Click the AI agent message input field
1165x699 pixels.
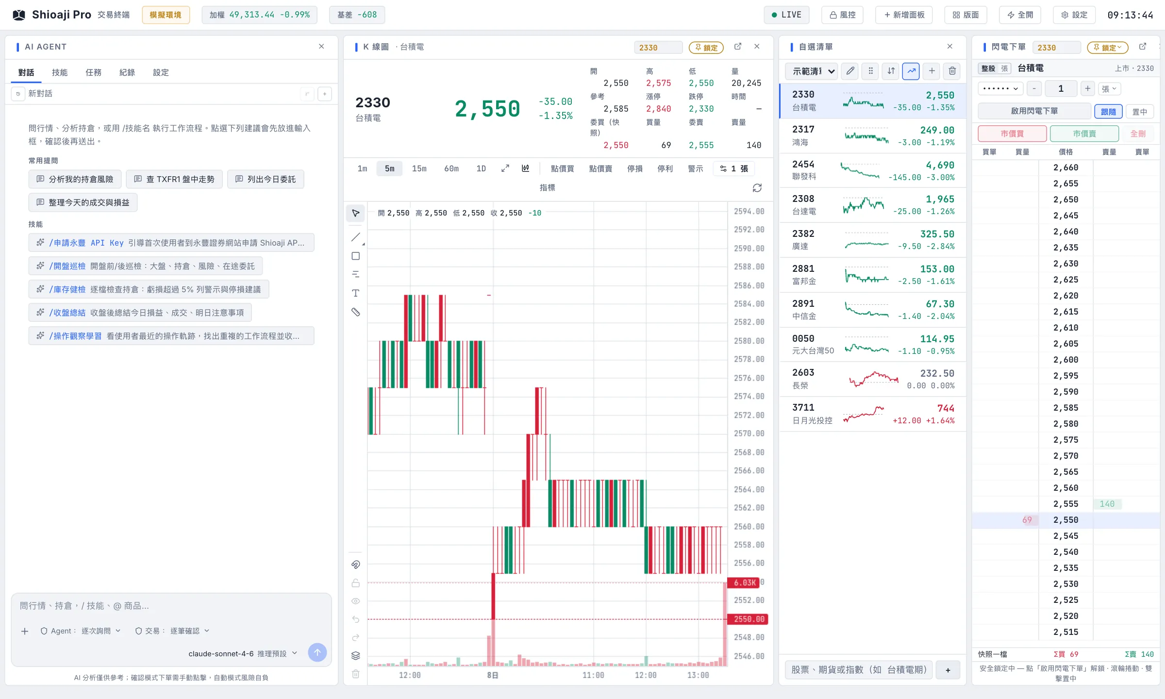click(171, 606)
